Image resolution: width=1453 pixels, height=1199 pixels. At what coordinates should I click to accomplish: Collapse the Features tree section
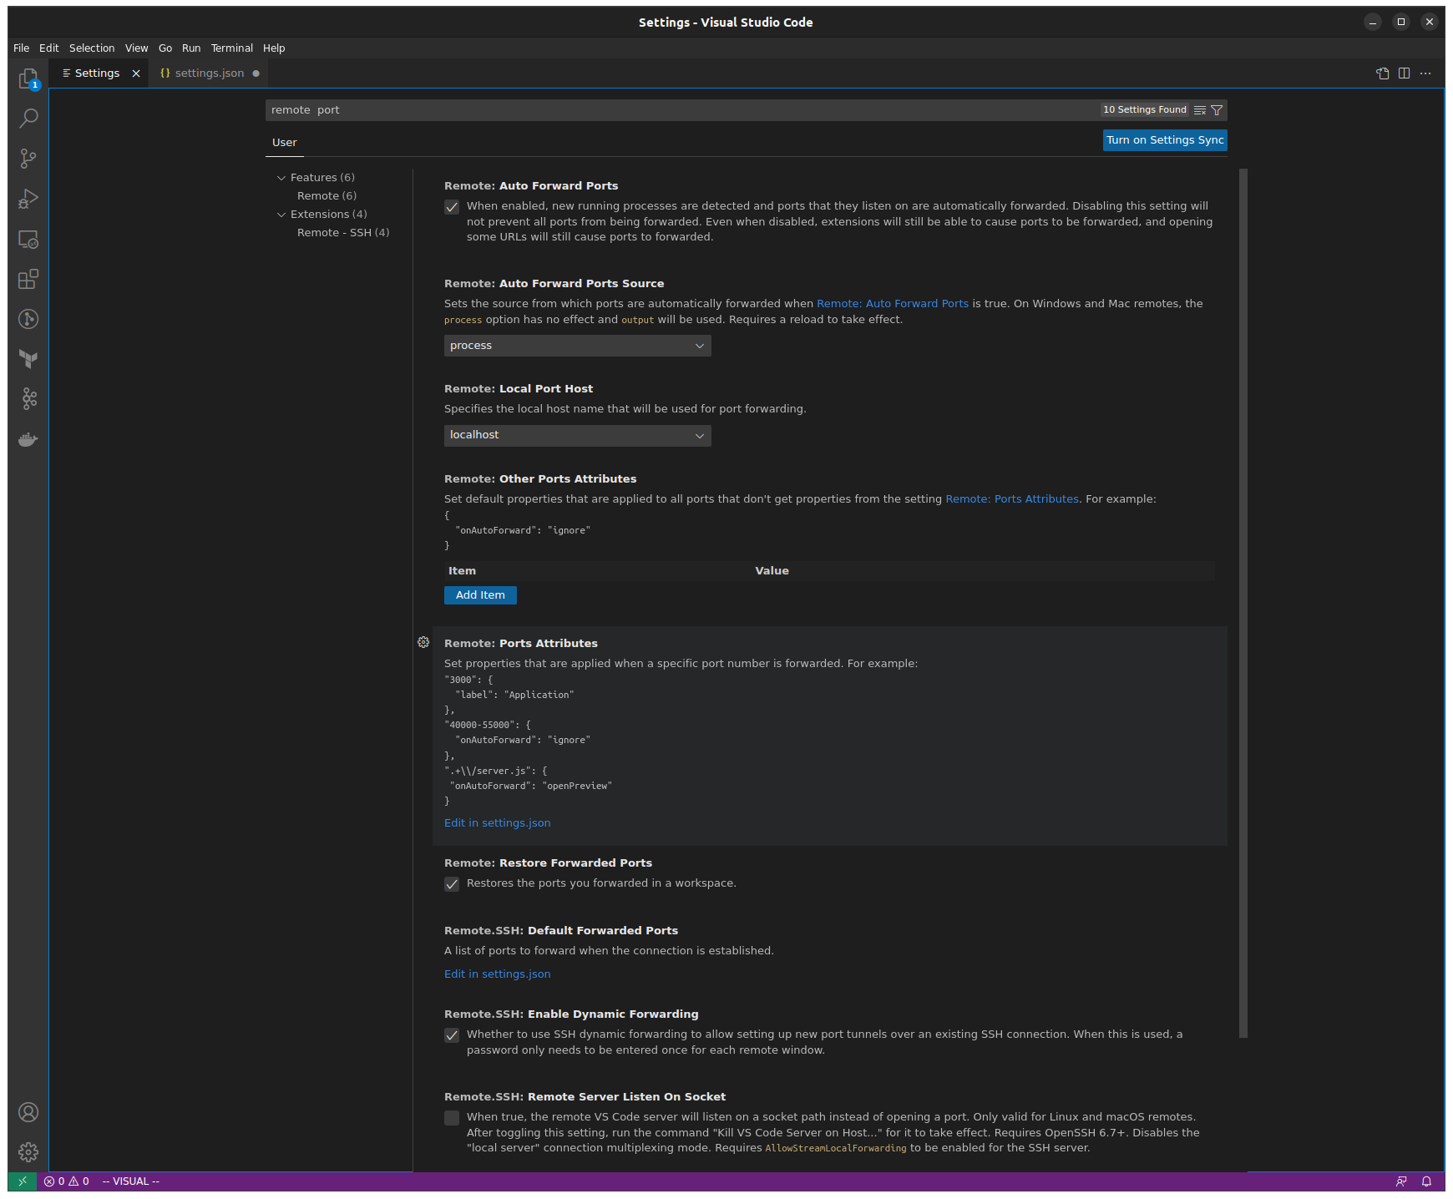[x=282, y=177]
